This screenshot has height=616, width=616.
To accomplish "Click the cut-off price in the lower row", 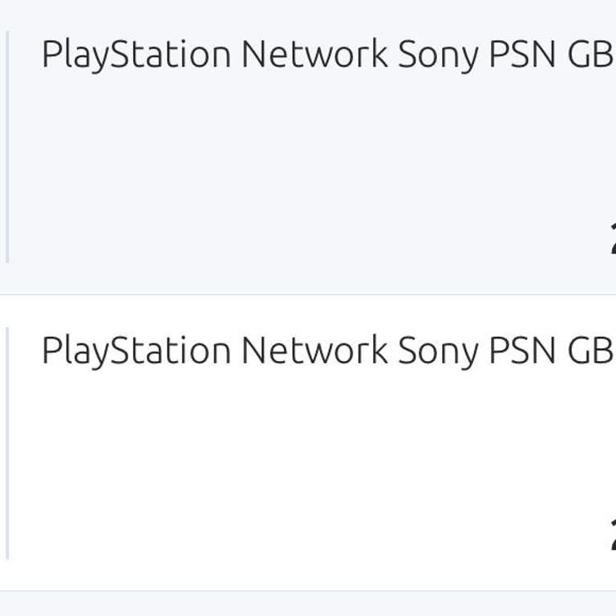I will click(x=612, y=537).
